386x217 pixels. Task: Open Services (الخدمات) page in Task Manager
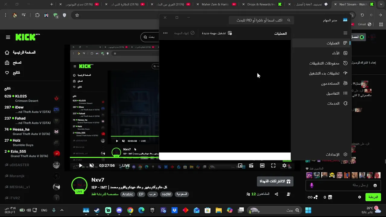321,103
